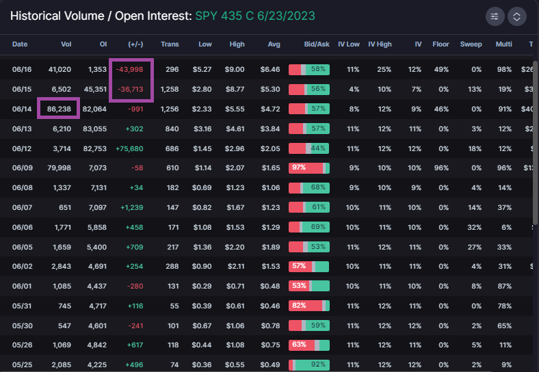Click the 98% Multi value for 06/16
The image size is (539, 372).
tap(504, 70)
